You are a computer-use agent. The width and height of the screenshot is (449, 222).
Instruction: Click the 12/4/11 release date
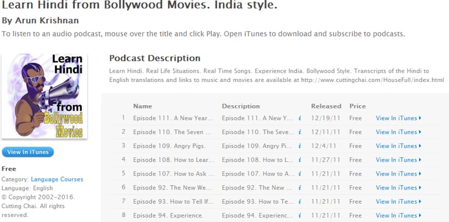tap(324, 146)
